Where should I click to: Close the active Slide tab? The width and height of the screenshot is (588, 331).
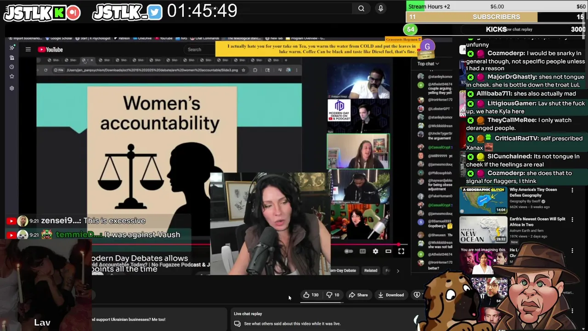[91, 60]
